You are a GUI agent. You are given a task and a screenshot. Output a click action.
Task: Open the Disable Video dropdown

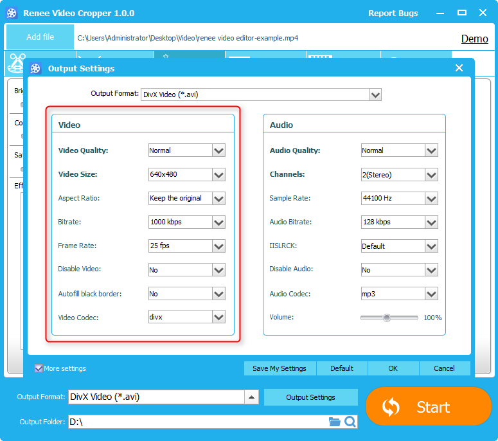(219, 270)
